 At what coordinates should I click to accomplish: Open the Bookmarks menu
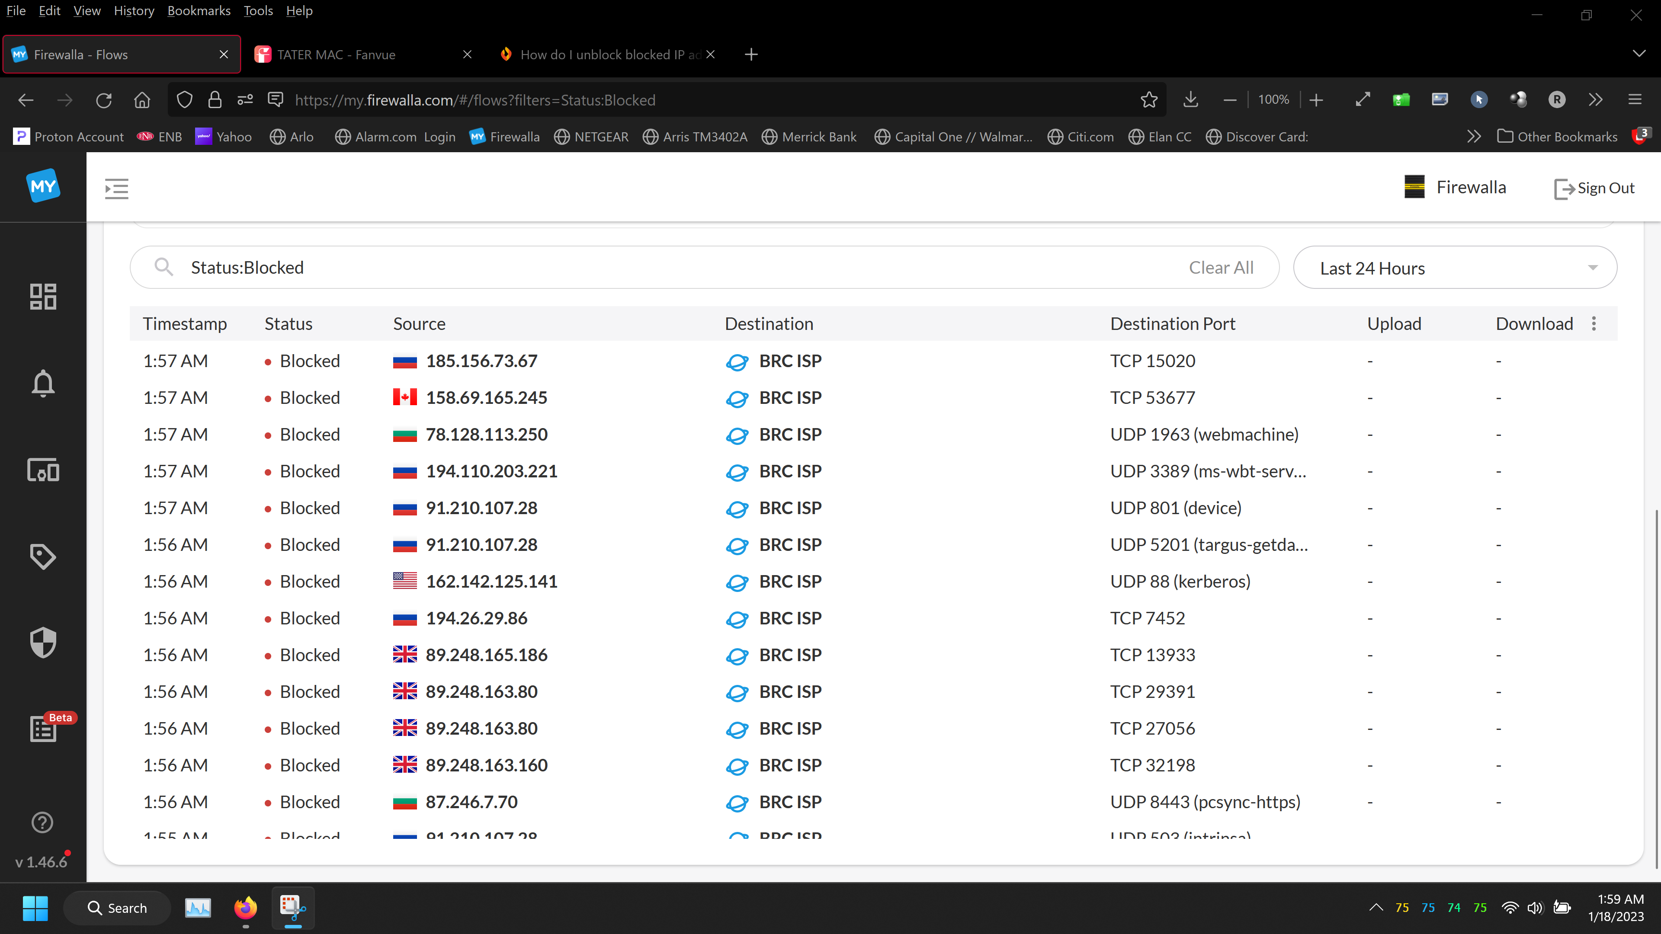tap(199, 11)
